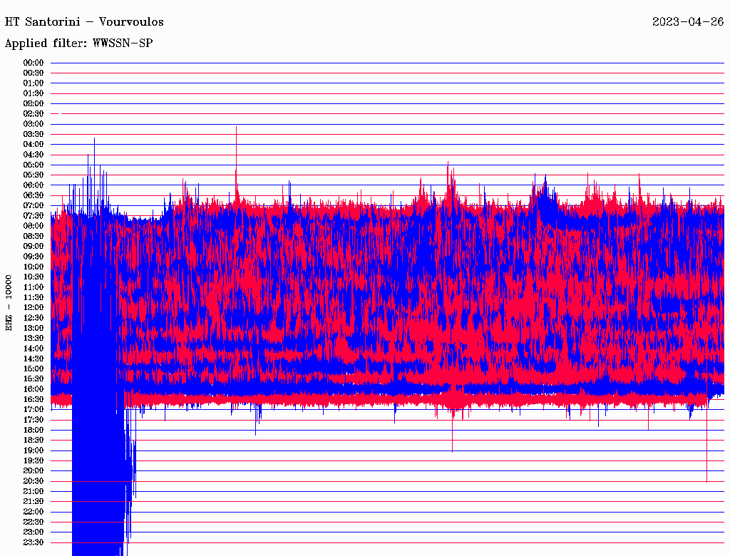Click the EHZ – 10000 vertical axis label
Viewport: 730px width, 556px height.
click(9, 302)
